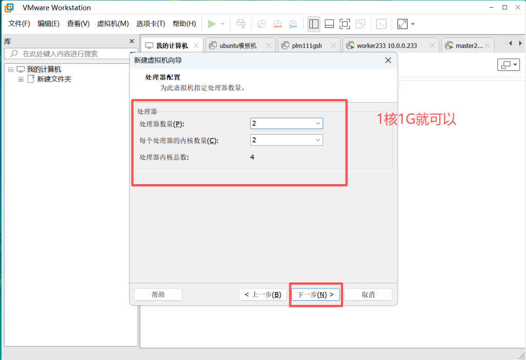The width and height of the screenshot is (526, 360).
Task: Open the 虚拟机(M) menu
Action: click(x=112, y=24)
